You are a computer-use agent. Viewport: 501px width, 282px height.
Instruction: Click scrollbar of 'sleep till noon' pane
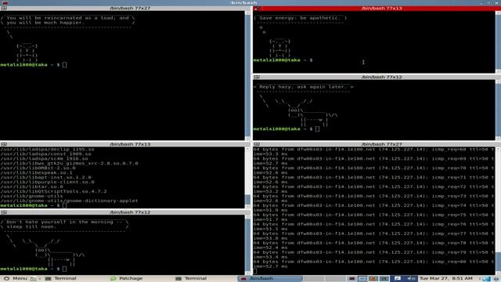(x=247, y=244)
